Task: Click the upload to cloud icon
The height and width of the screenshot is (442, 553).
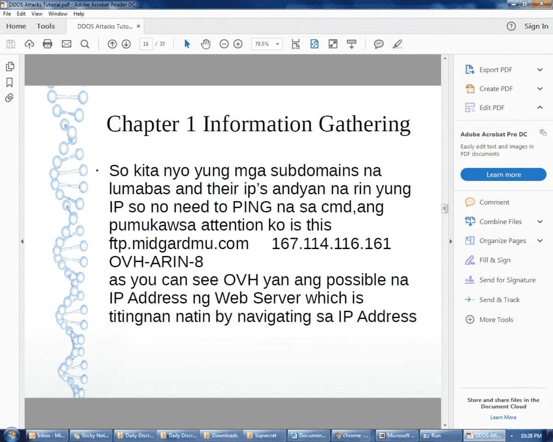Action: coord(29,44)
